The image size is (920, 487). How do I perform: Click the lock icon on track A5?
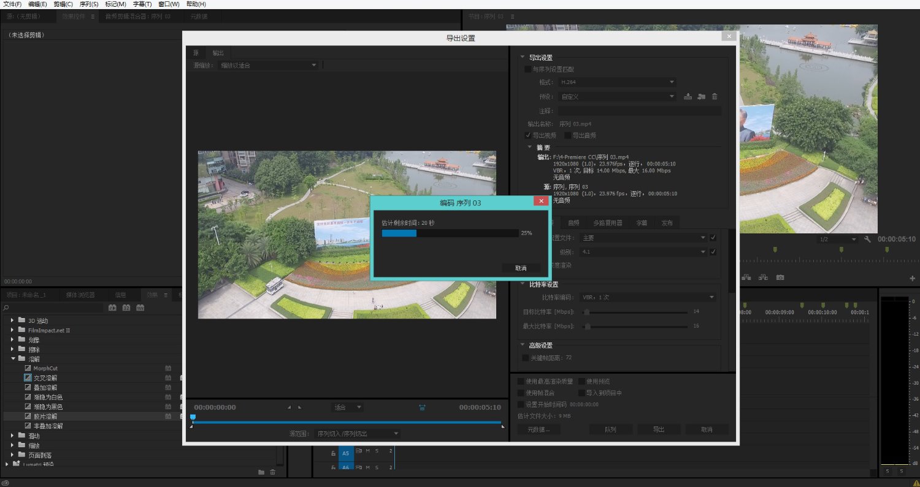click(333, 453)
